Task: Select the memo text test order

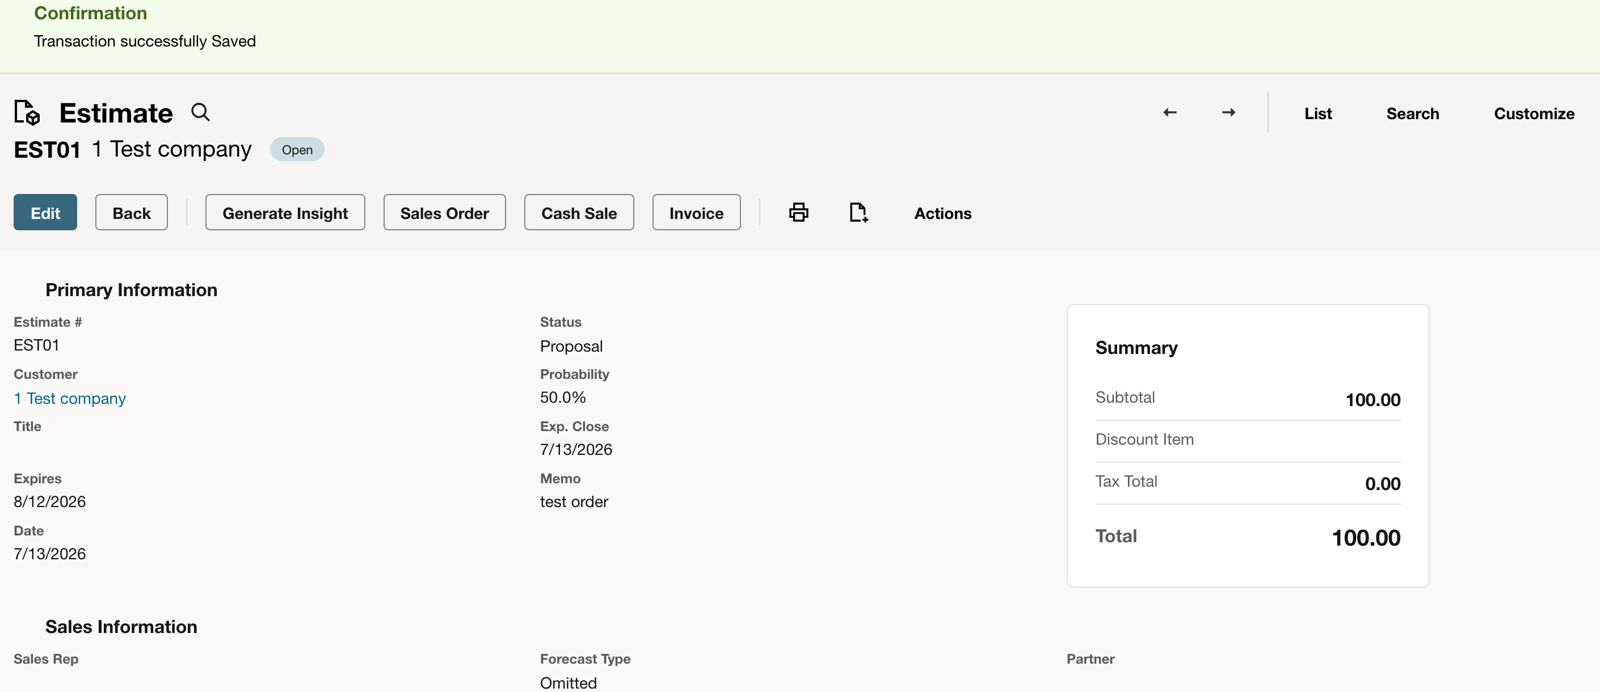Action: coord(573,501)
